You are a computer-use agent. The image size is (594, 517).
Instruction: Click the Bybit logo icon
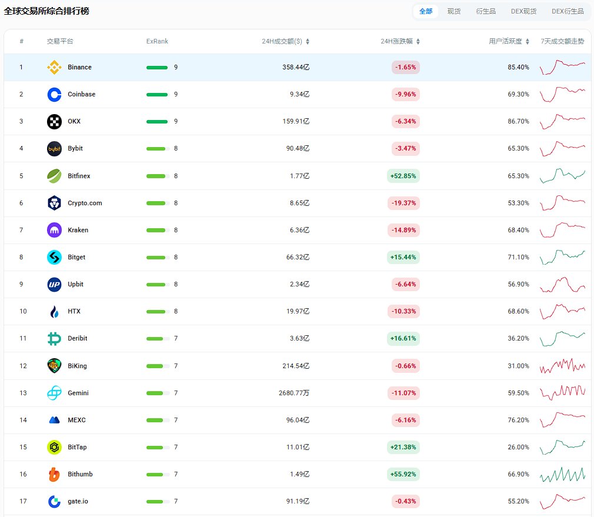(54, 148)
